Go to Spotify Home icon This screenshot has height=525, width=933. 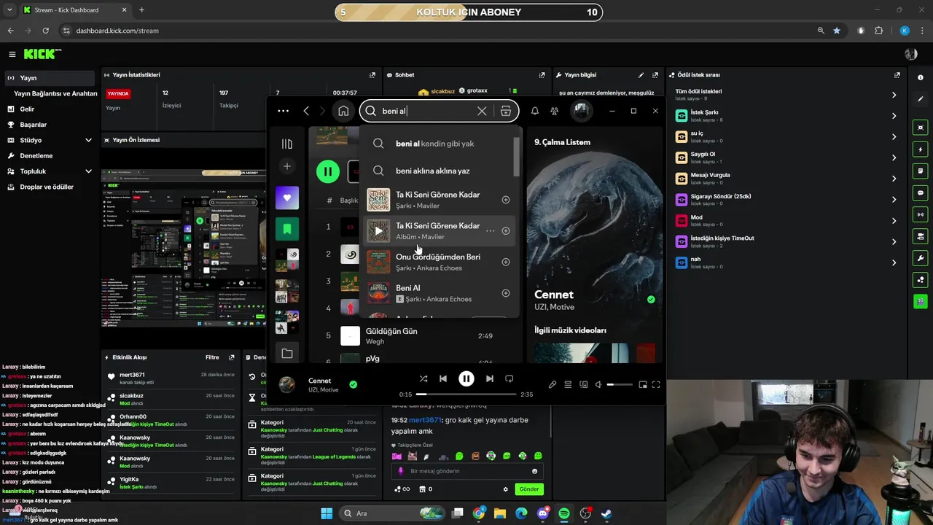coord(343,111)
